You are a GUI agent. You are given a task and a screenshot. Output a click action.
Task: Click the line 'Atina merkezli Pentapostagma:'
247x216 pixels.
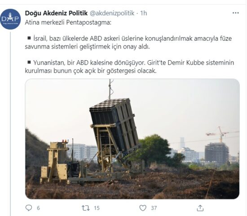(x=68, y=22)
